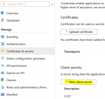105x99 pixels.
Task: Click New client secret button
Action: click(78, 82)
